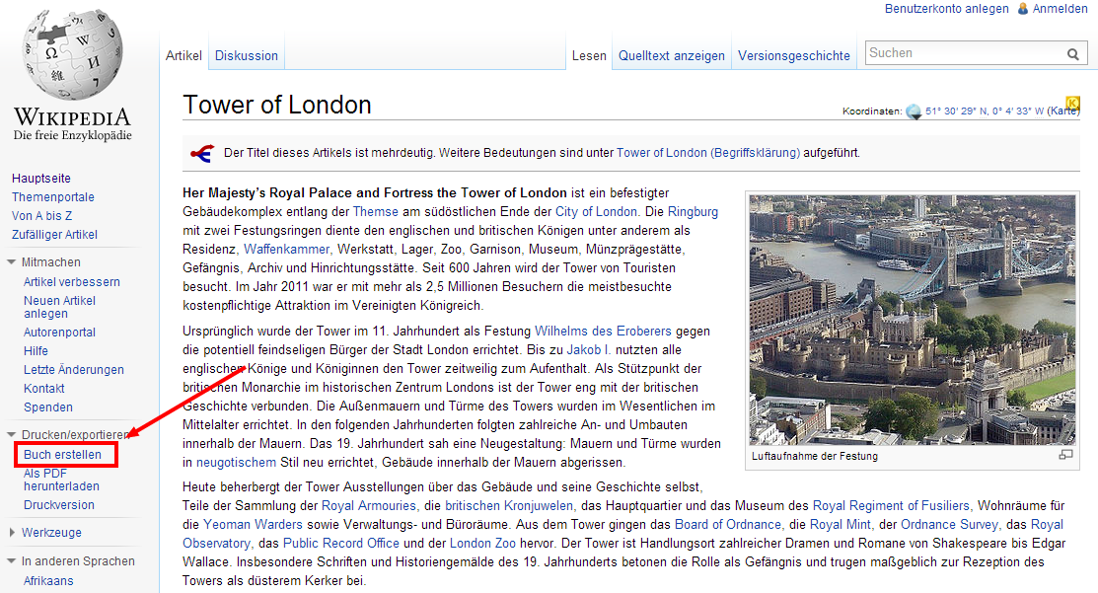Follow the Yeoman Warders link
This screenshot has width=1098, height=593.
(253, 524)
